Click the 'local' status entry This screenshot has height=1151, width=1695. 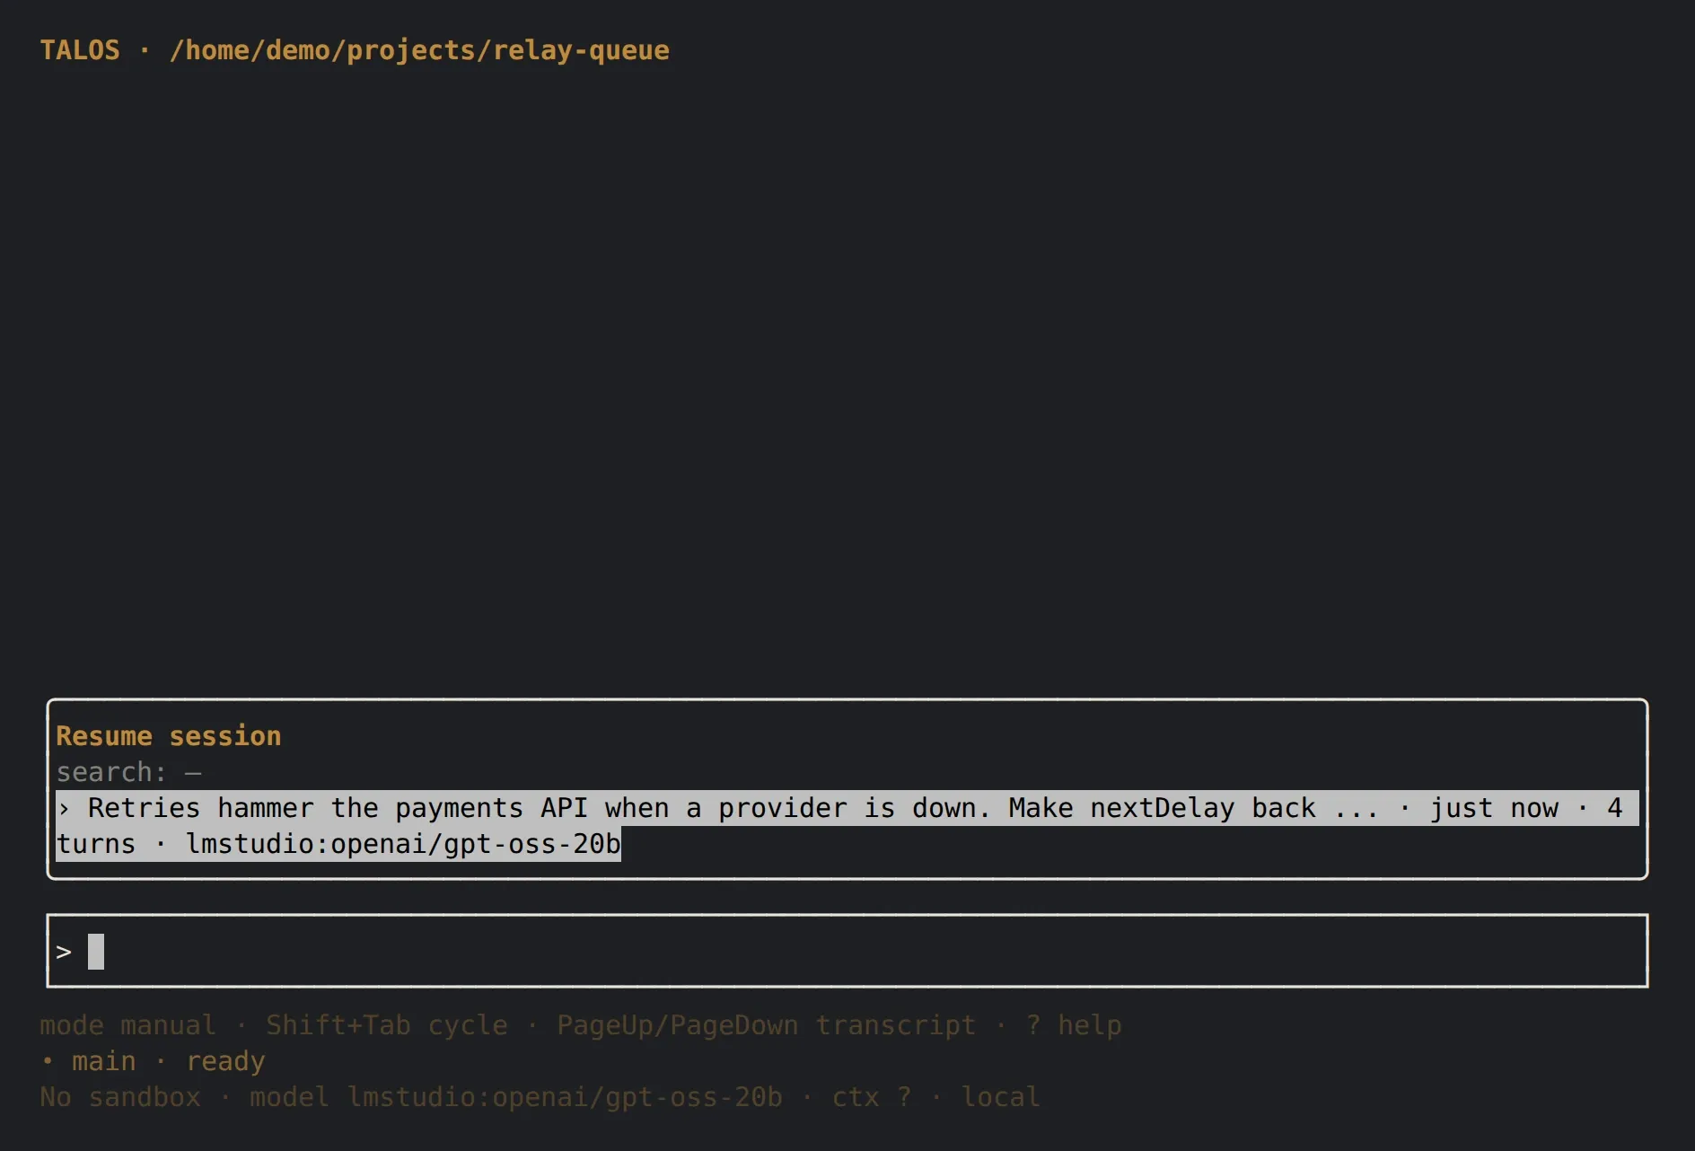pos(1001,1097)
